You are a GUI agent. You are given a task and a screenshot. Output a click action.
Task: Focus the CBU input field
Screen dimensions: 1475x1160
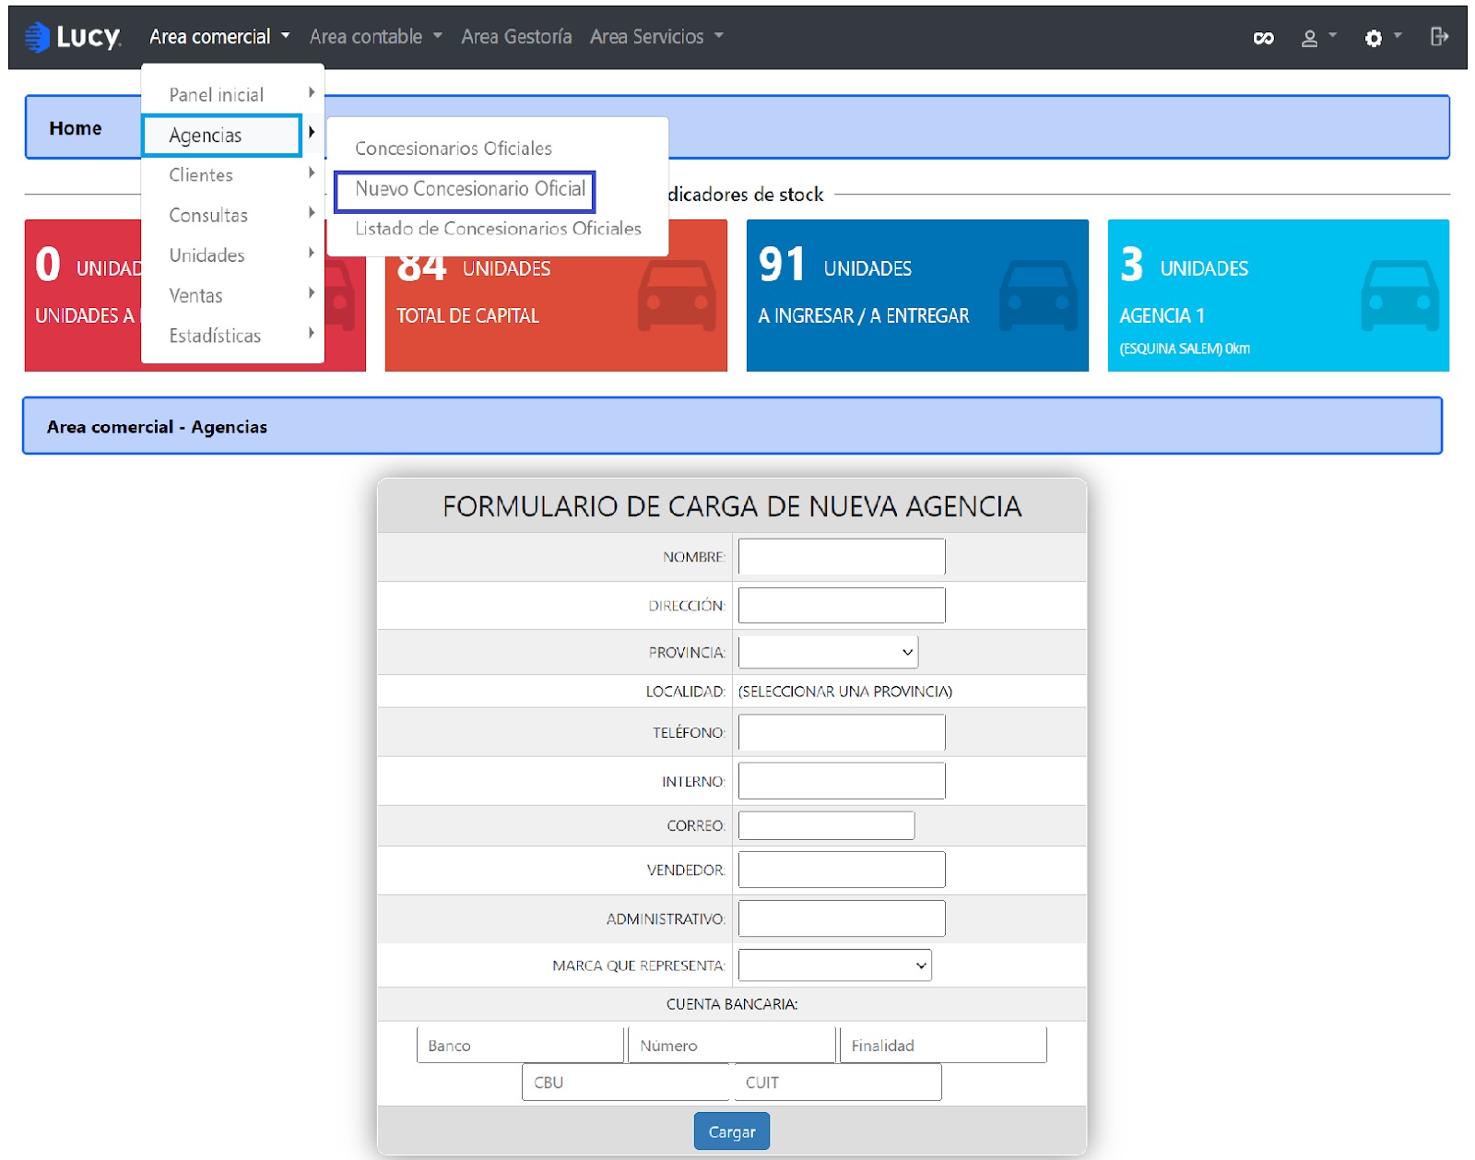627,1083
